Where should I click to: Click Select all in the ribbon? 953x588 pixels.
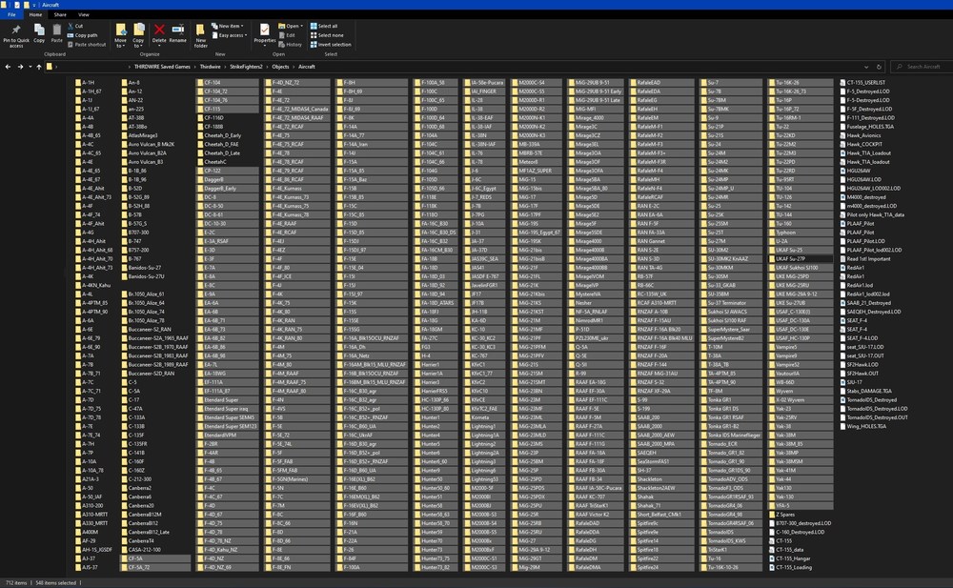click(324, 26)
